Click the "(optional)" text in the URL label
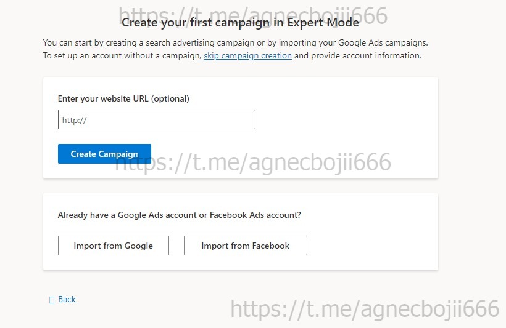The height and width of the screenshot is (328, 506). coord(170,98)
